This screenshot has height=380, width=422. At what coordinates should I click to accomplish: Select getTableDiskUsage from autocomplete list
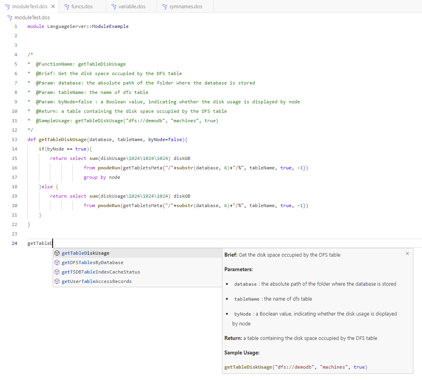(x=85, y=253)
